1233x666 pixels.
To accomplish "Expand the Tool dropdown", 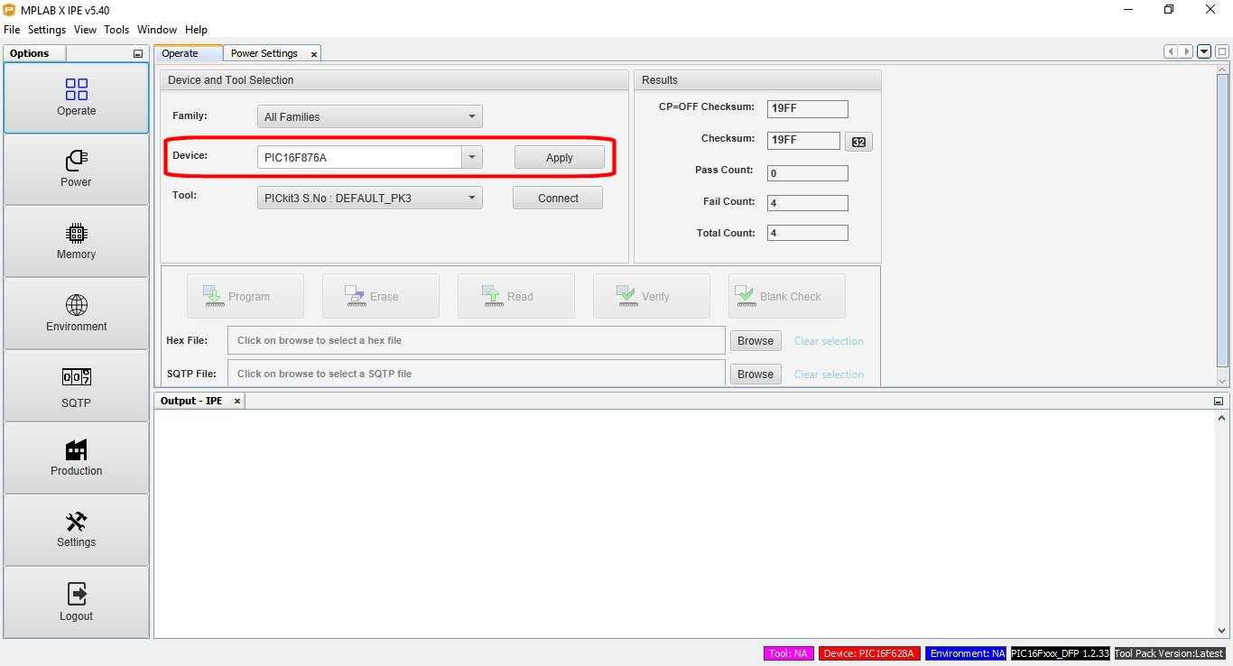I will 370,198.
